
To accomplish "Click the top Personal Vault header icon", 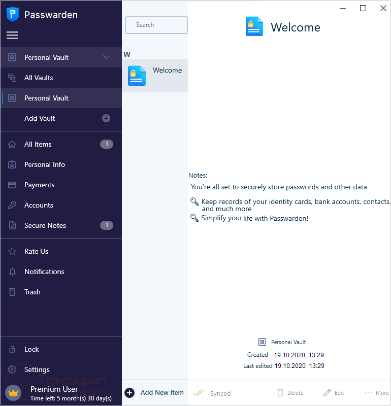I will point(12,57).
